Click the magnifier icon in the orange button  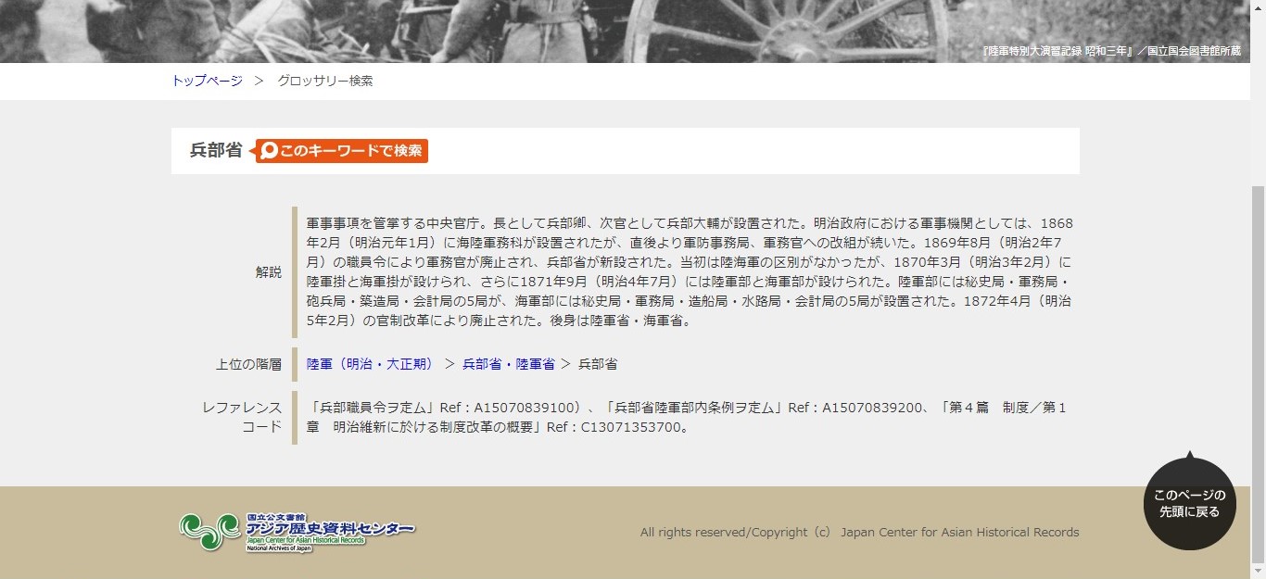[270, 150]
